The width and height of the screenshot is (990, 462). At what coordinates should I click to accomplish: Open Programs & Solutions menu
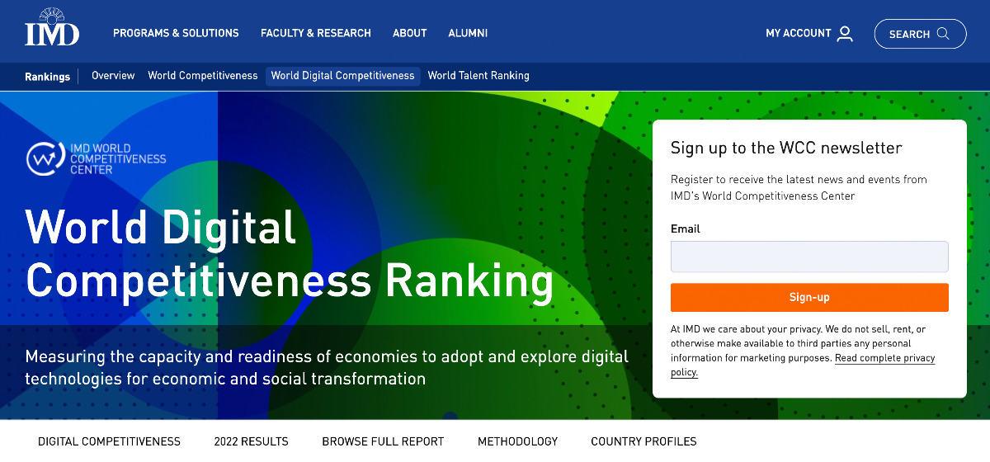click(x=176, y=34)
